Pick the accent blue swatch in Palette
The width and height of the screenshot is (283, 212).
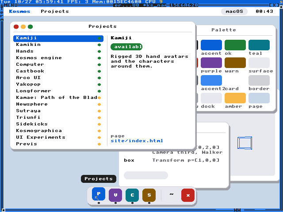point(211,45)
